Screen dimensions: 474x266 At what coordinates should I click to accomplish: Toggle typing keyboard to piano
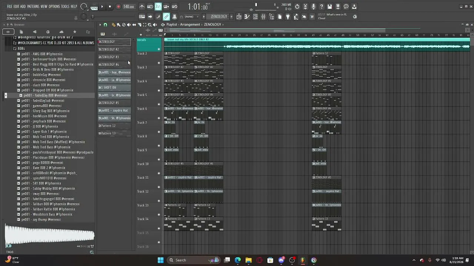pos(142,17)
